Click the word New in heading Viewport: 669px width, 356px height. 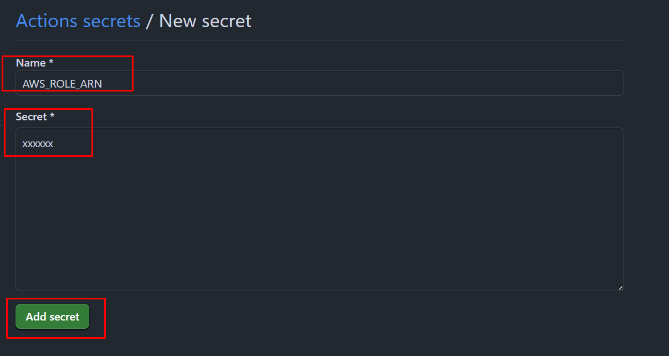(176, 21)
